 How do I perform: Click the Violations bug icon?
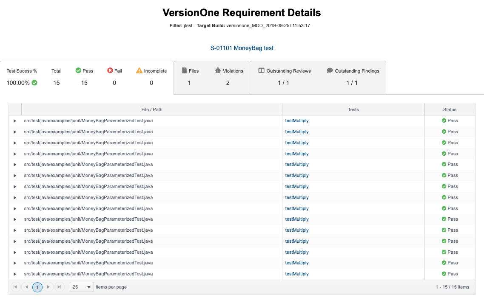tap(218, 70)
